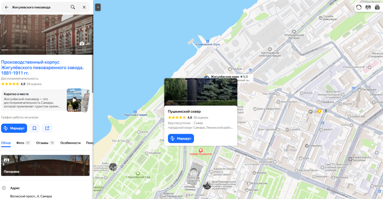
Task: Switch to the 'Фото' tab
Action: [23, 143]
